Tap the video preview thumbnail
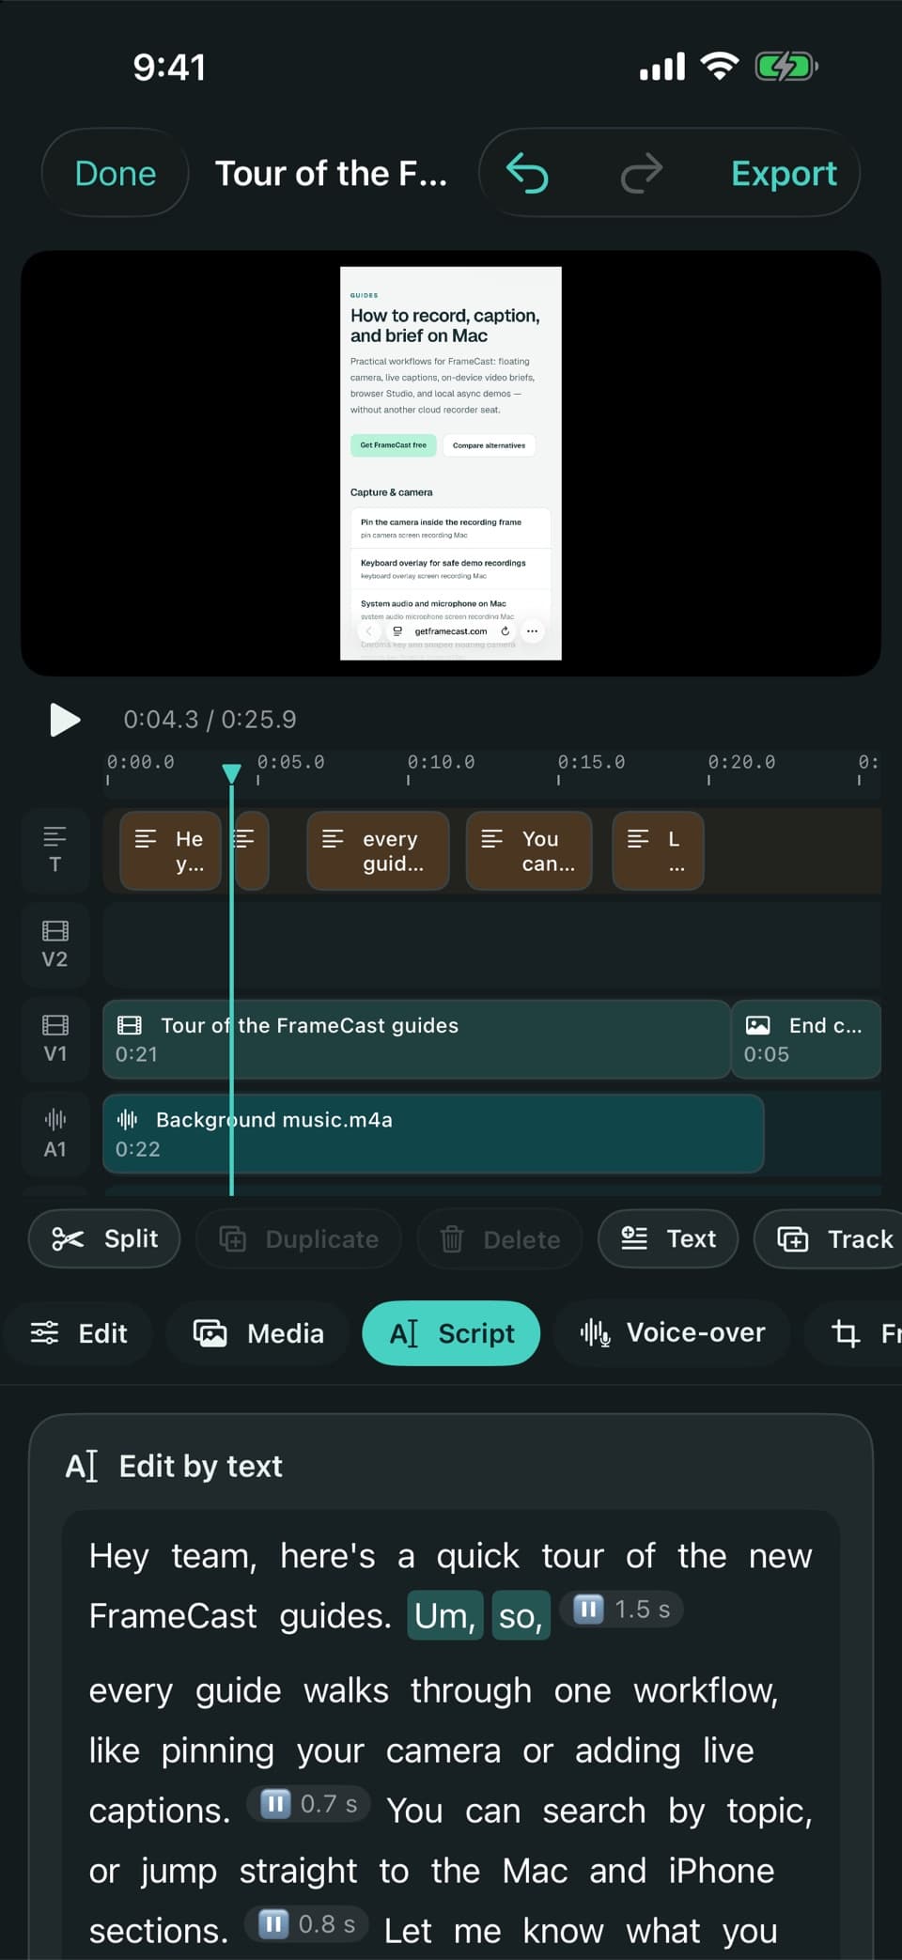902x1960 pixels. [451, 463]
